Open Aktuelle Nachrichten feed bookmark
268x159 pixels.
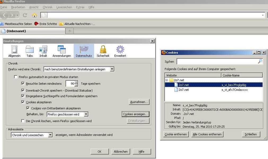pos(77,24)
